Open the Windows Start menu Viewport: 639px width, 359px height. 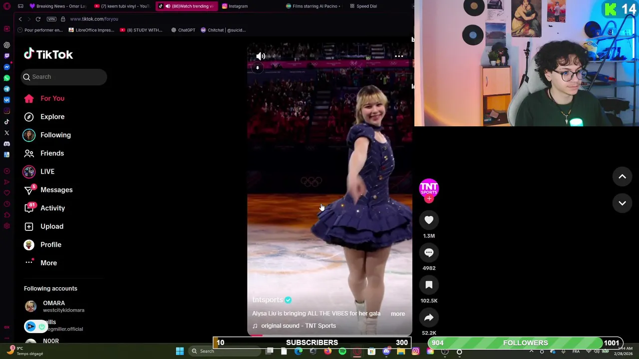point(180,351)
